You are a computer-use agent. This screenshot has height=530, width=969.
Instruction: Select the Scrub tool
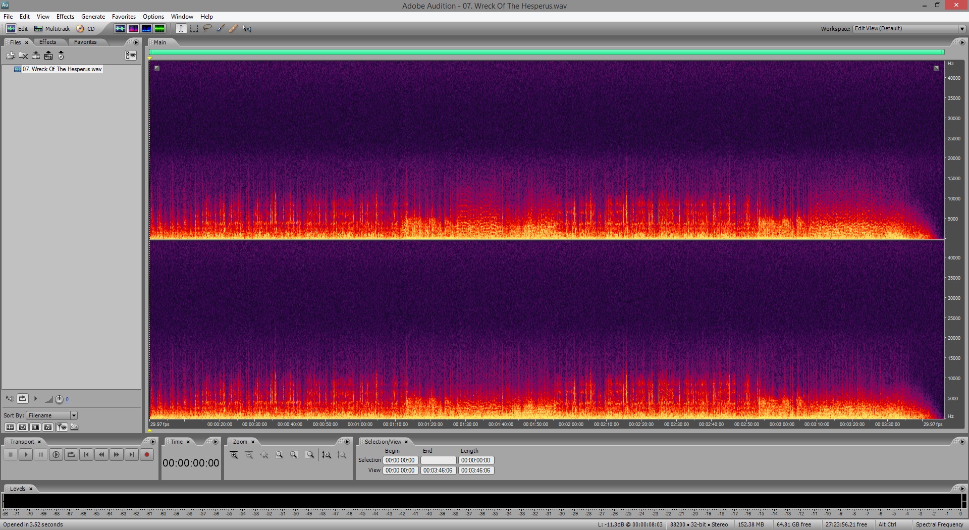[247, 29]
